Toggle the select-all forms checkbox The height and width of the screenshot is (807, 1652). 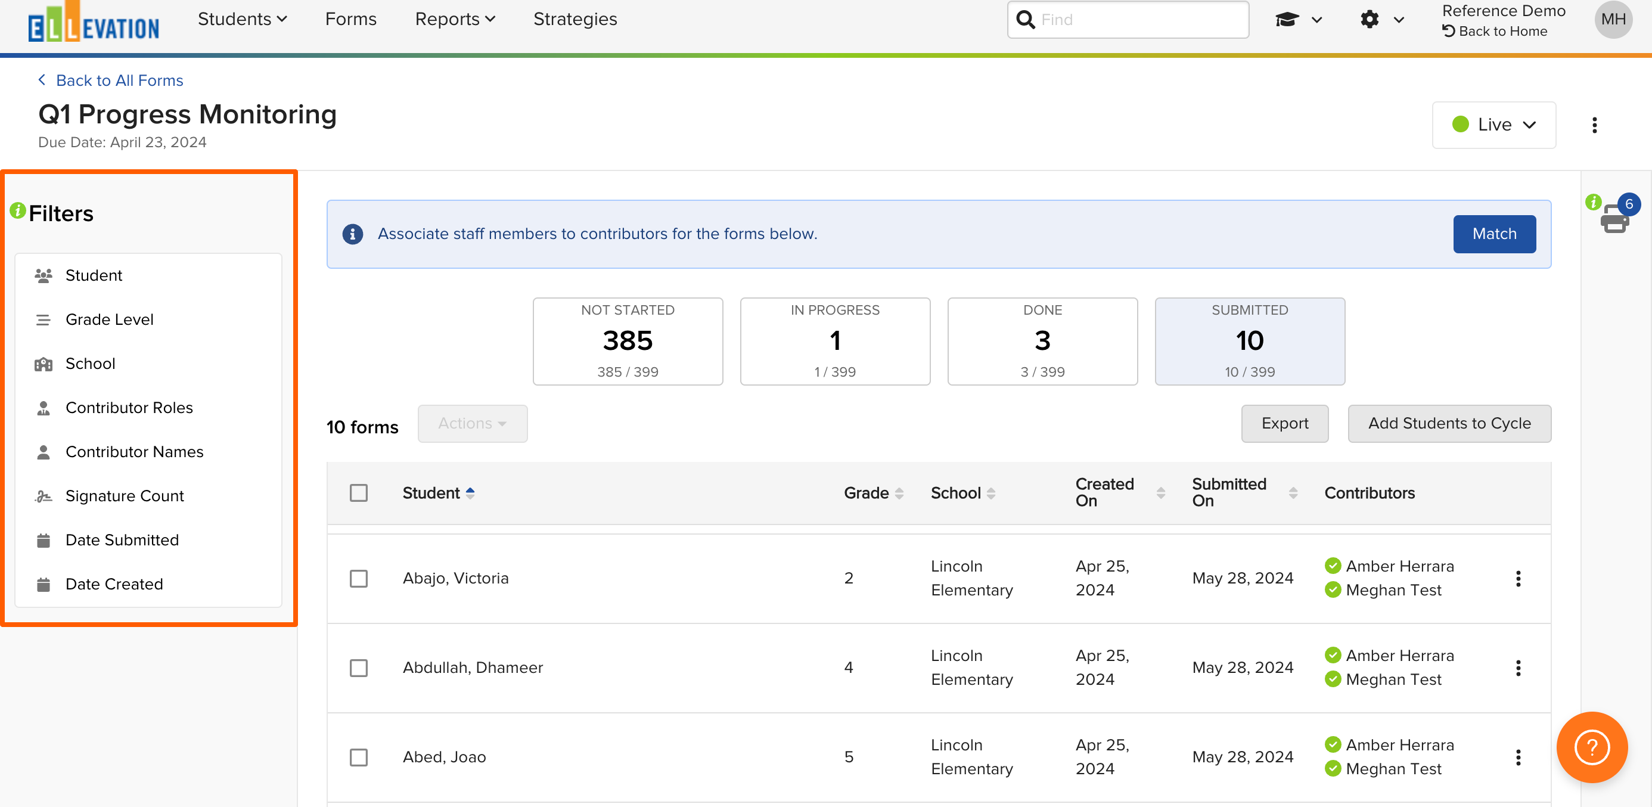[359, 493]
